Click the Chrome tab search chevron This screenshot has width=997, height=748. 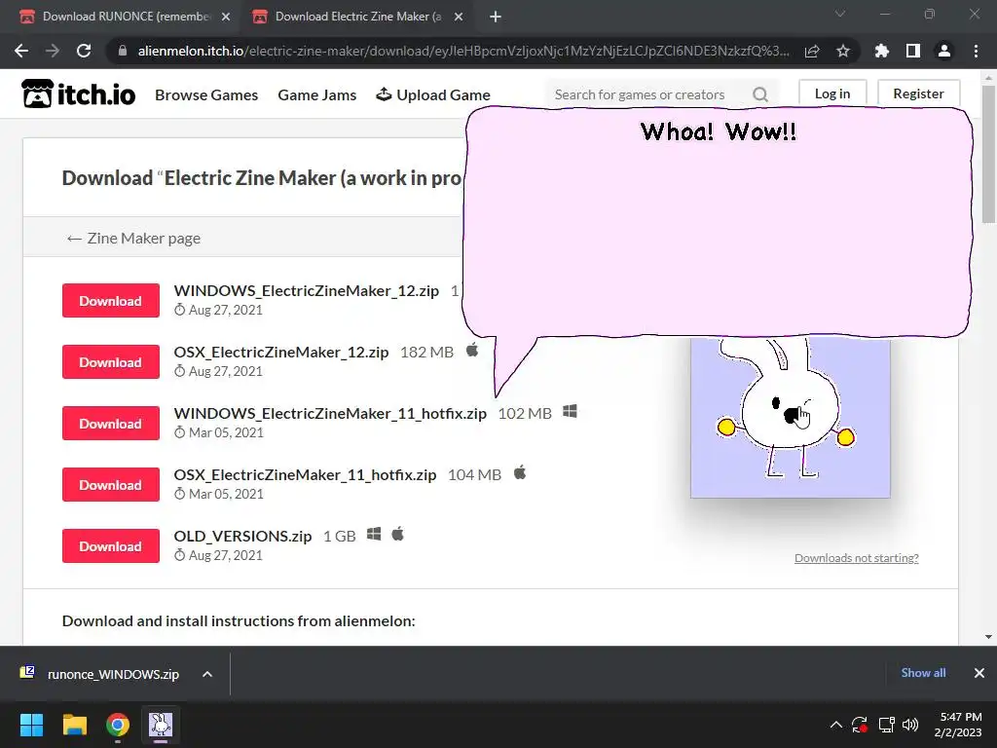tap(840, 14)
